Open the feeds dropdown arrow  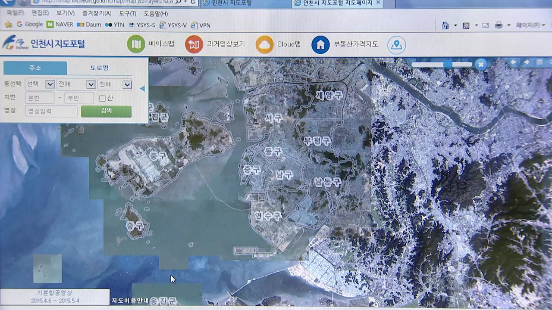(x=476, y=26)
